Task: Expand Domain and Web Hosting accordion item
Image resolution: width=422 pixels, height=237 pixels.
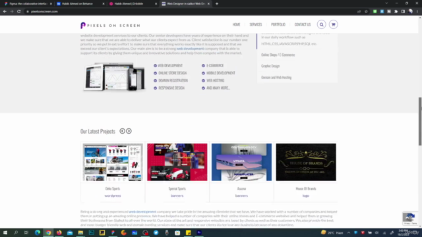Action: point(276,78)
